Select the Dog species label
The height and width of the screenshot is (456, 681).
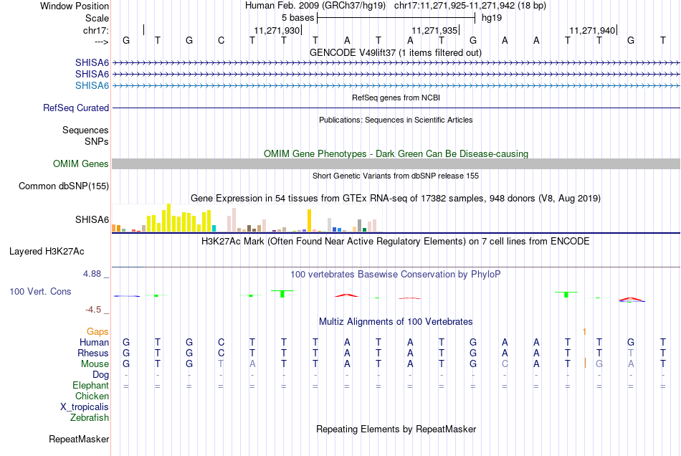point(100,374)
